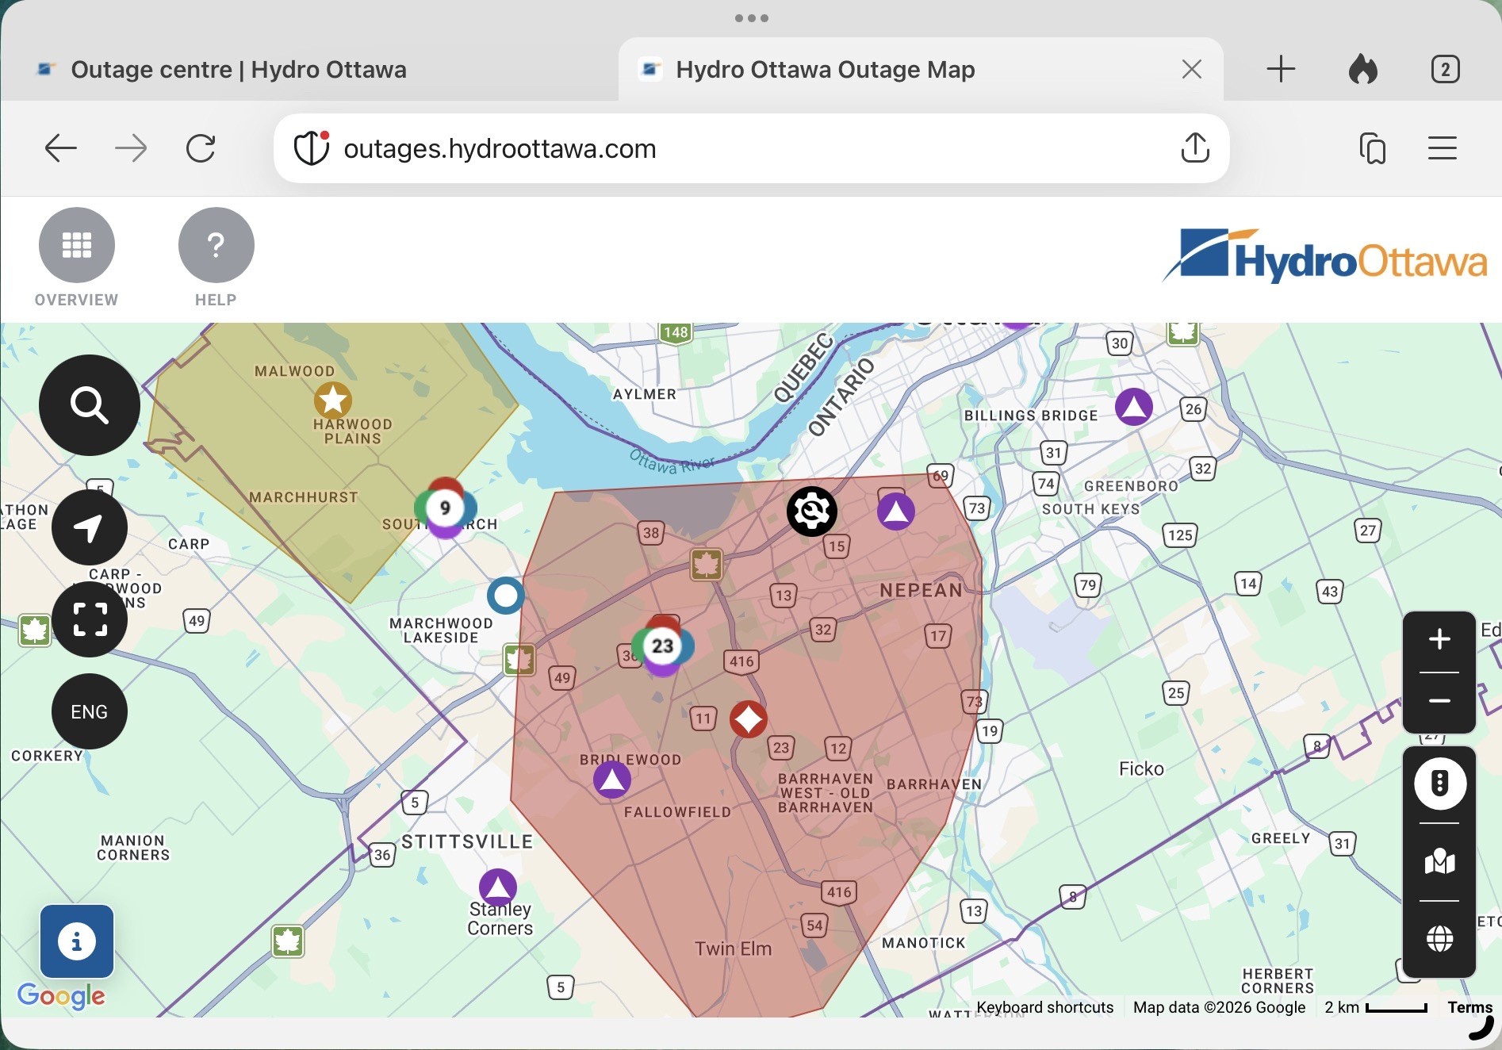Image resolution: width=1502 pixels, height=1050 pixels.
Task: Select purple triangle marker near Bridlewood
Action: pos(612,780)
